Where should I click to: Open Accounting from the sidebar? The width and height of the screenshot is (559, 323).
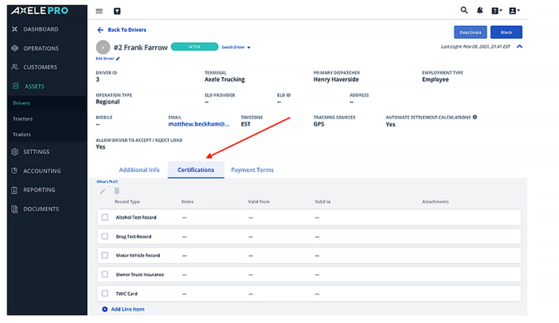42,171
